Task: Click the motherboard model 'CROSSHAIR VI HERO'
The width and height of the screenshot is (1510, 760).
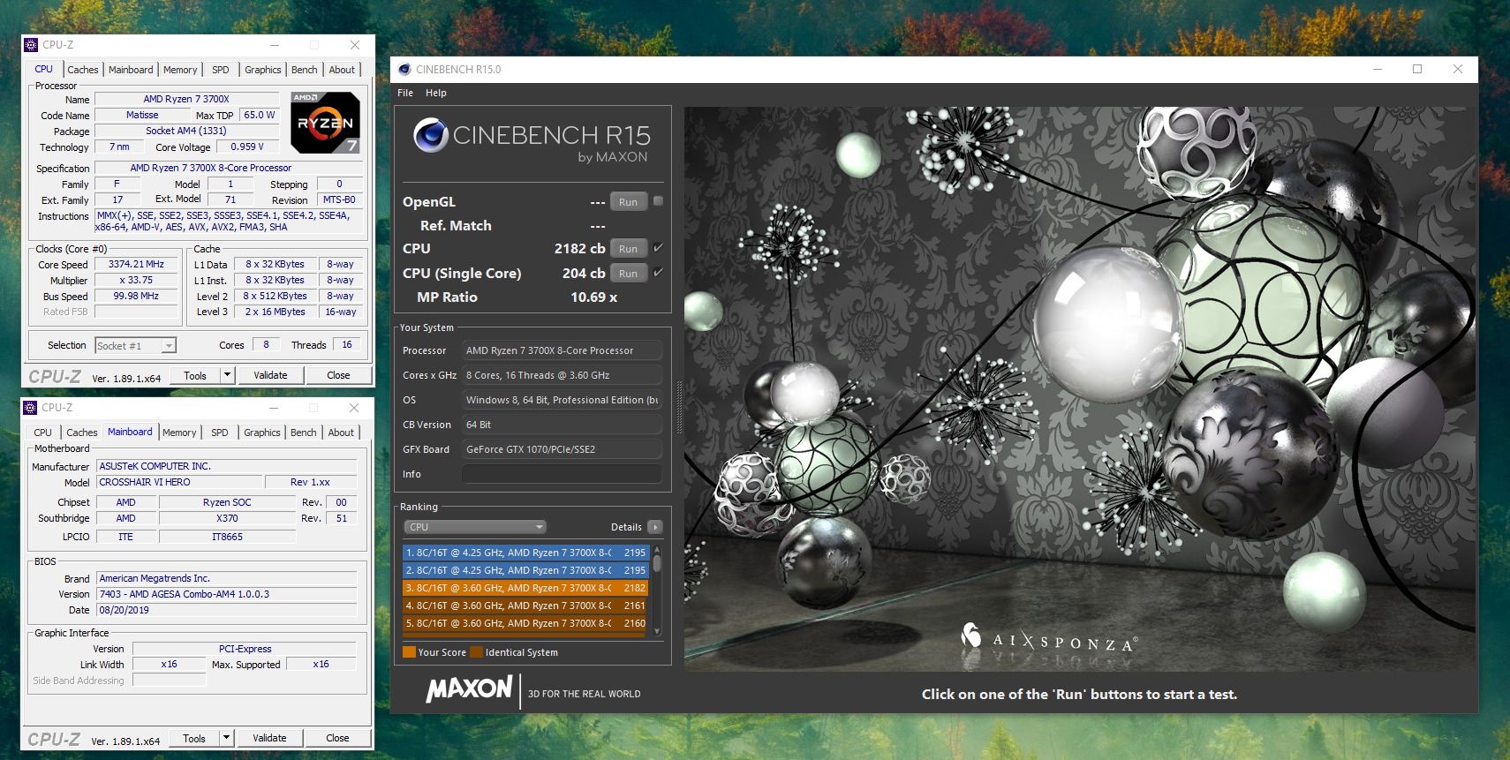Action: tap(180, 482)
